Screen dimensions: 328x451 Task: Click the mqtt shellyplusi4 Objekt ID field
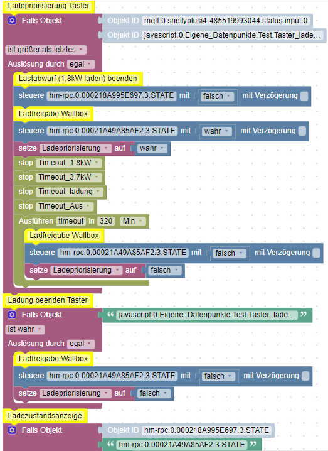tap(226, 21)
